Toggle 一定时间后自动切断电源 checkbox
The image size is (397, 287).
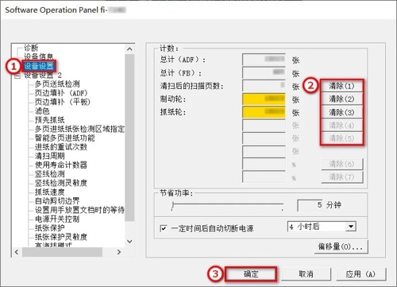click(164, 228)
